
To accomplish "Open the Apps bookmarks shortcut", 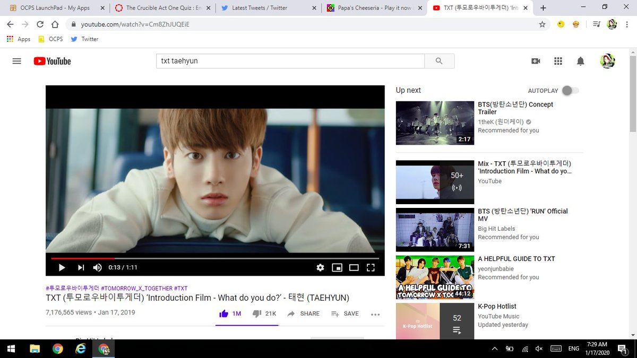I will point(19,39).
